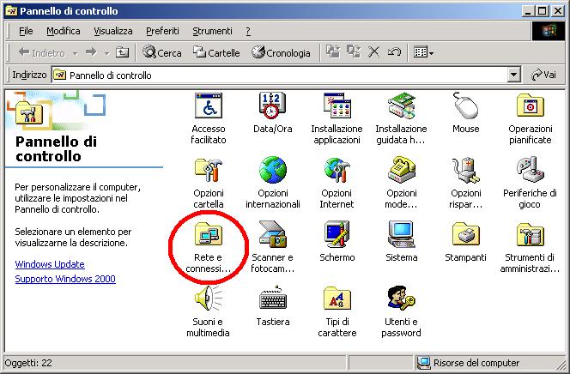Open Opzioni Internet icon
This screenshot has height=374, width=570.
(337, 170)
